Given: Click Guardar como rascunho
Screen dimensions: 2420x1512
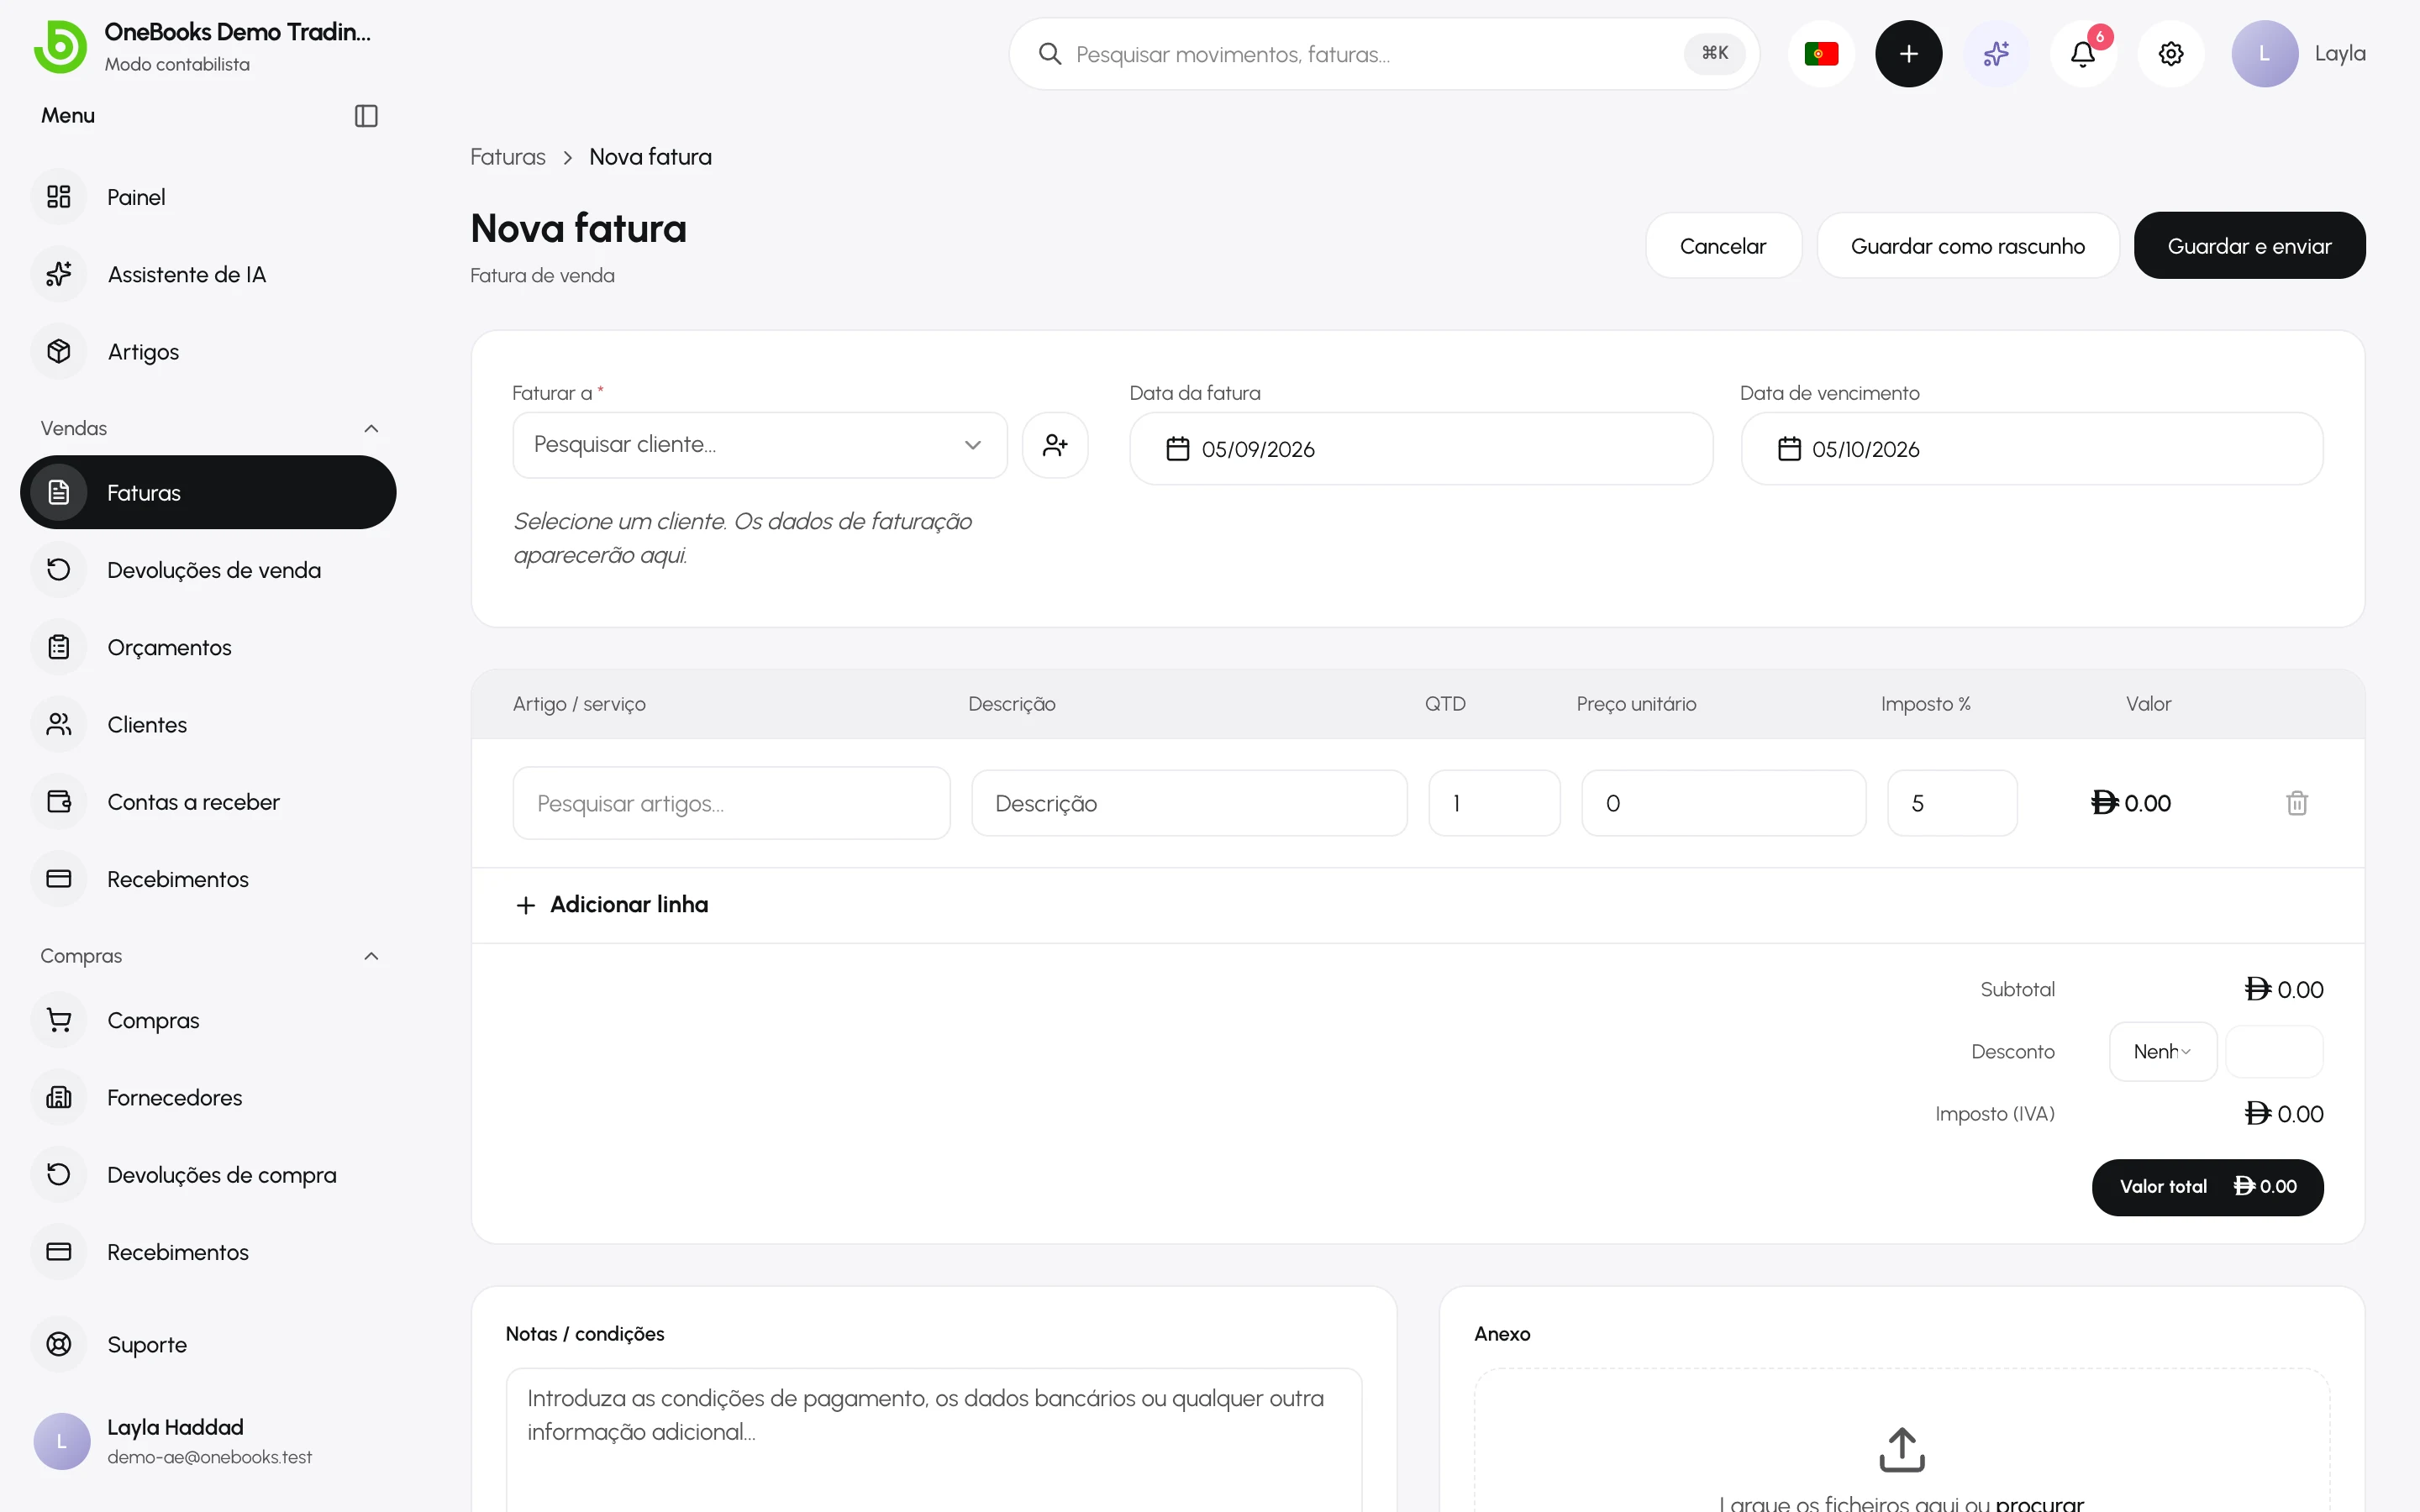Looking at the screenshot, I should pyautogui.click(x=1967, y=246).
